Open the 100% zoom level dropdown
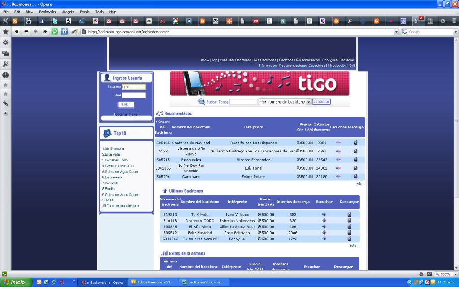The width and height of the screenshot is (459, 287). pos(455,274)
